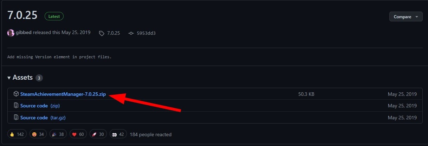Screen dimensions: 428x146
Task: Click the file icon next to Source code (zip)
Action: pyautogui.click(x=16, y=106)
